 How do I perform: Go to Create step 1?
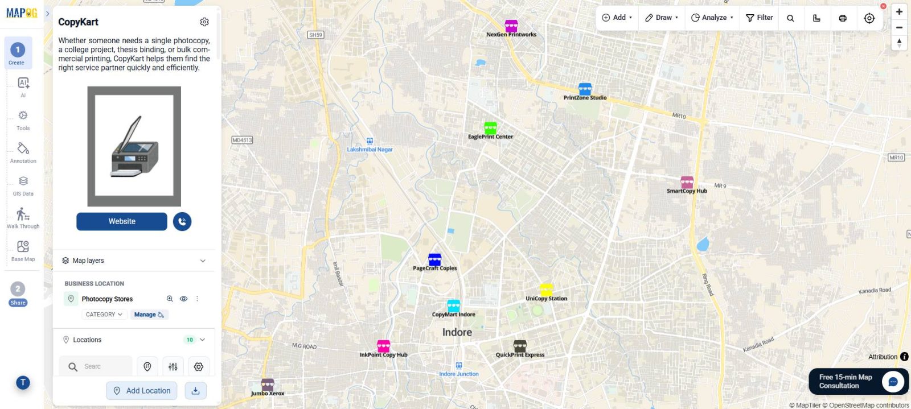18,53
